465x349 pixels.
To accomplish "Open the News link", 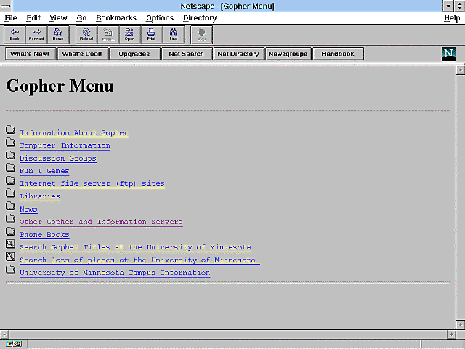I will pyautogui.click(x=28, y=209).
